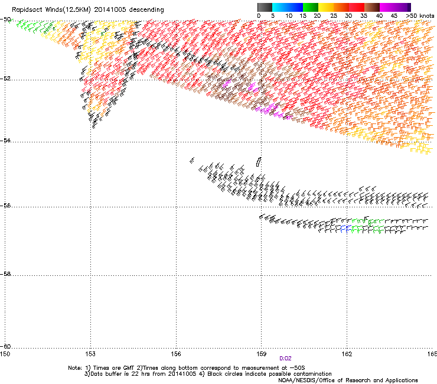
Task: Click the 'Data buffer is 22 hrs' note line
Action: coord(208,374)
